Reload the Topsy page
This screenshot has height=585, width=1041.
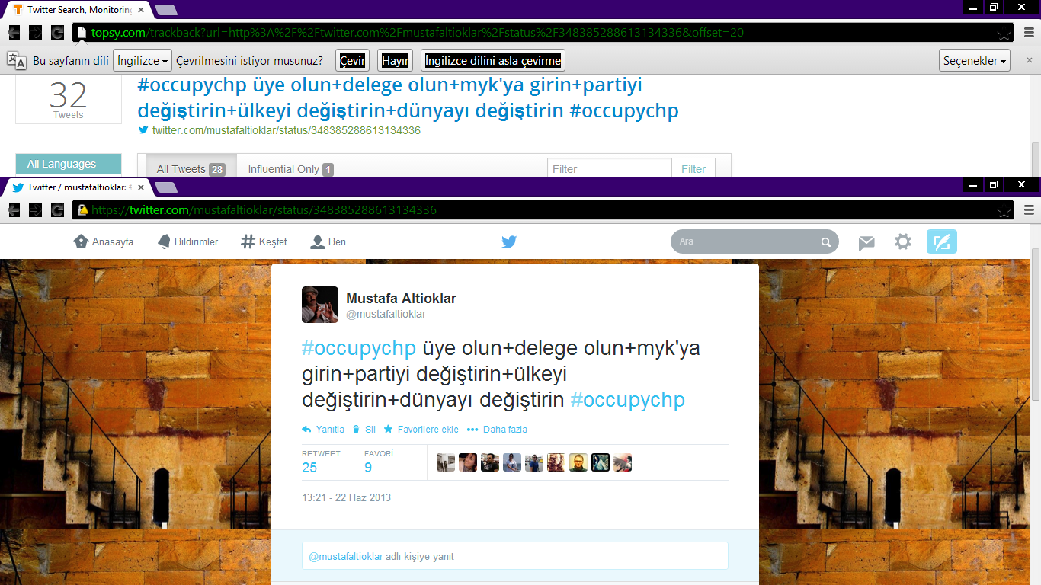pyautogui.click(x=57, y=33)
